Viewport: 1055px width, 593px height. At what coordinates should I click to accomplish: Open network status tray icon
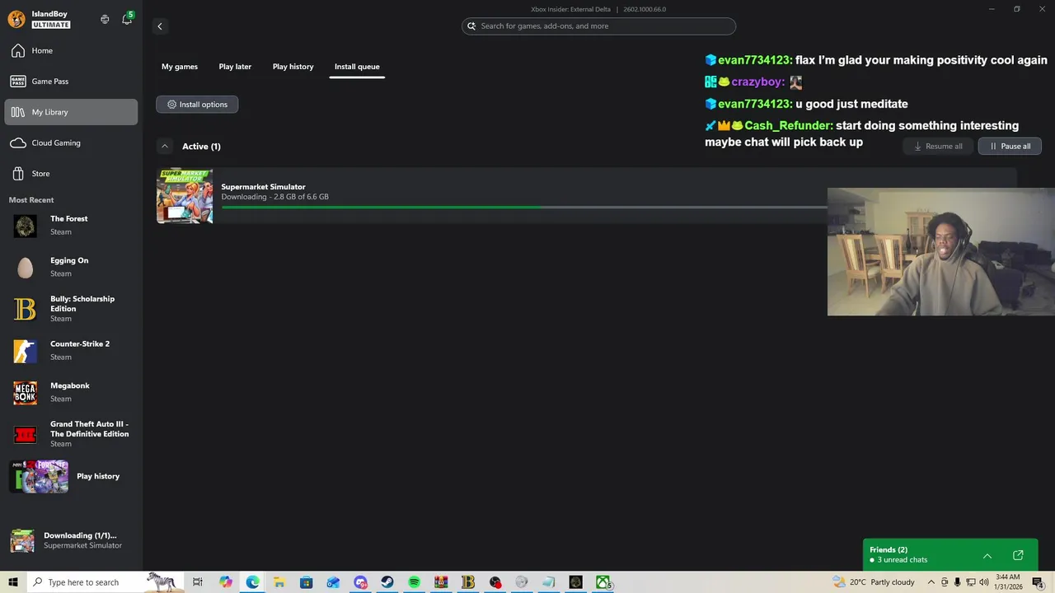[970, 582]
